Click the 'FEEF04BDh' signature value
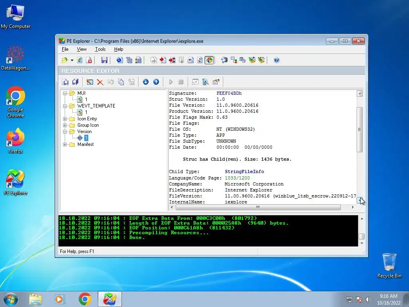The height and width of the screenshot is (307, 409). pyautogui.click(x=229, y=93)
